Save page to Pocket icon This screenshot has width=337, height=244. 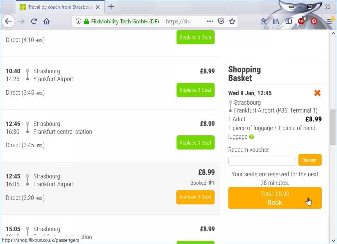click(x=221, y=21)
